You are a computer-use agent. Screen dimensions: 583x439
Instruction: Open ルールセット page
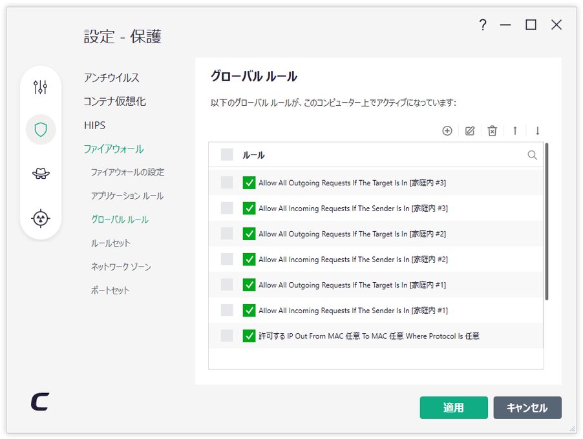pyautogui.click(x=111, y=243)
